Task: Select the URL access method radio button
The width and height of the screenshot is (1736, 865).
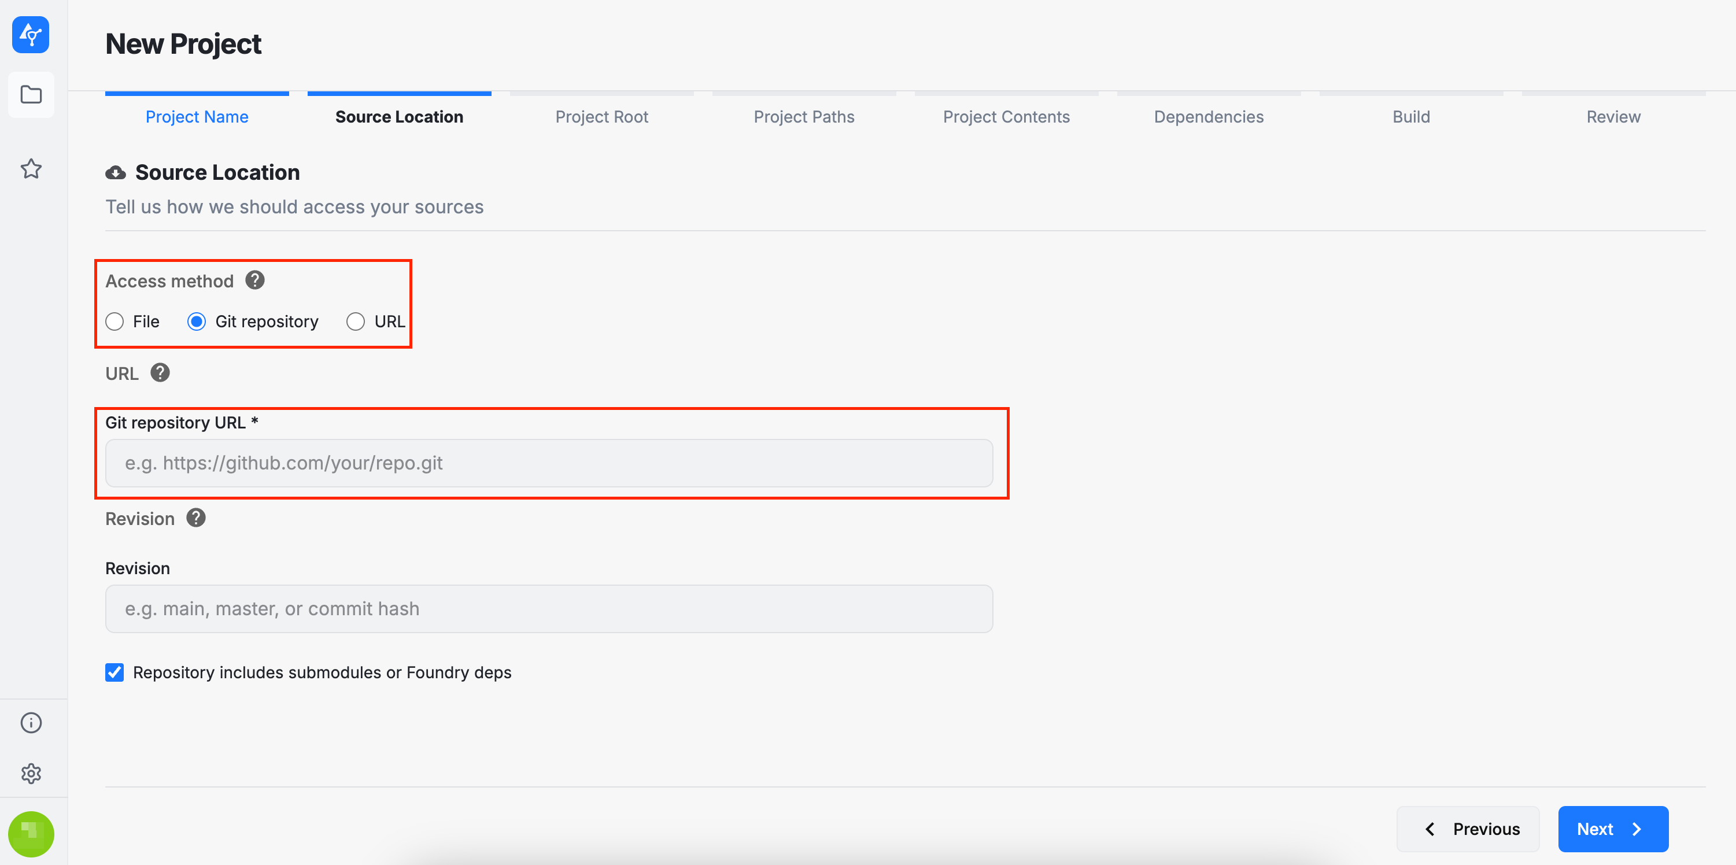Action: 355,321
